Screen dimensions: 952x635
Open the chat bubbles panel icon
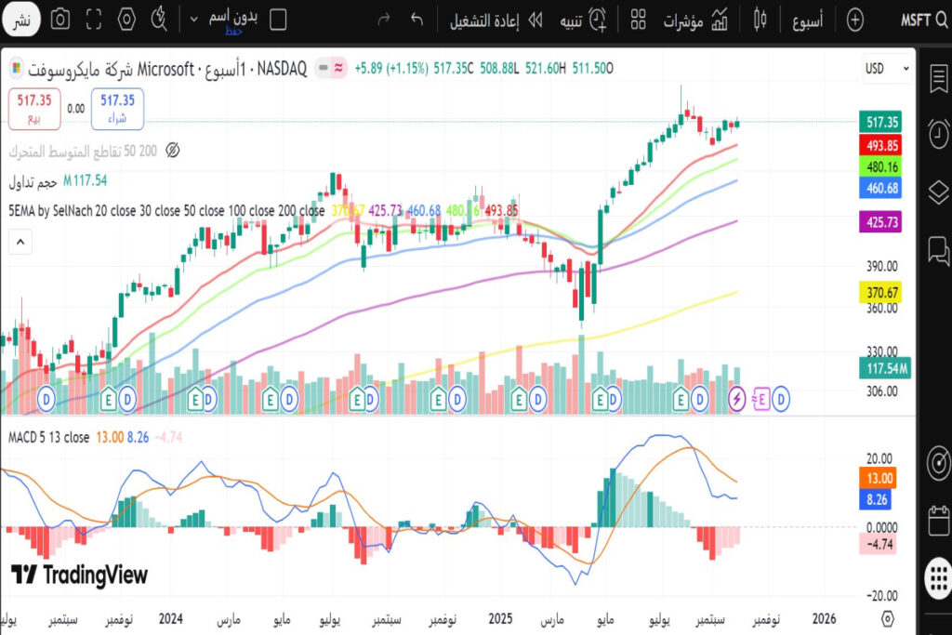coord(938,249)
